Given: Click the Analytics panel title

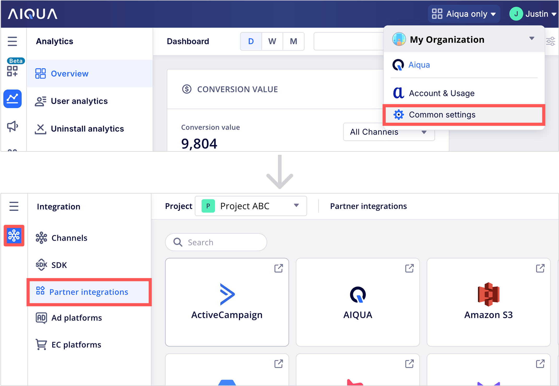Looking at the screenshot, I should click(55, 41).
